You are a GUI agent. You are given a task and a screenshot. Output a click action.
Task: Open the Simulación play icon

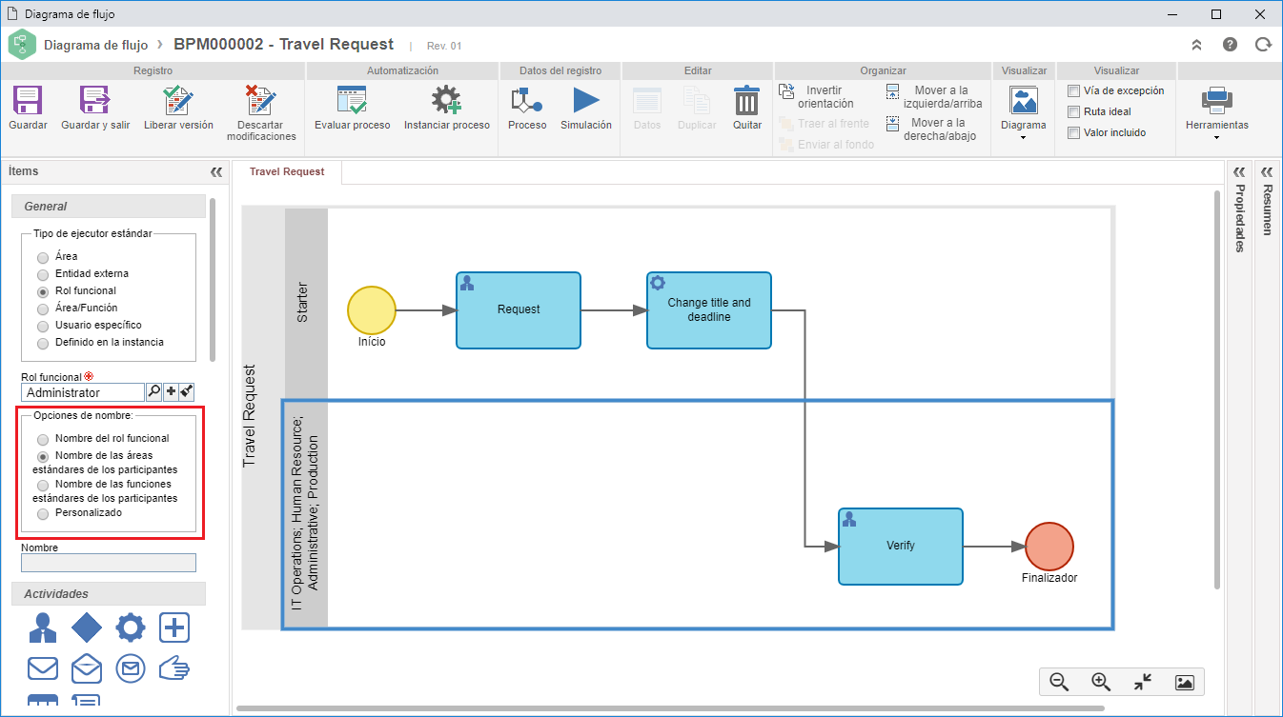(x=585, y=100)
